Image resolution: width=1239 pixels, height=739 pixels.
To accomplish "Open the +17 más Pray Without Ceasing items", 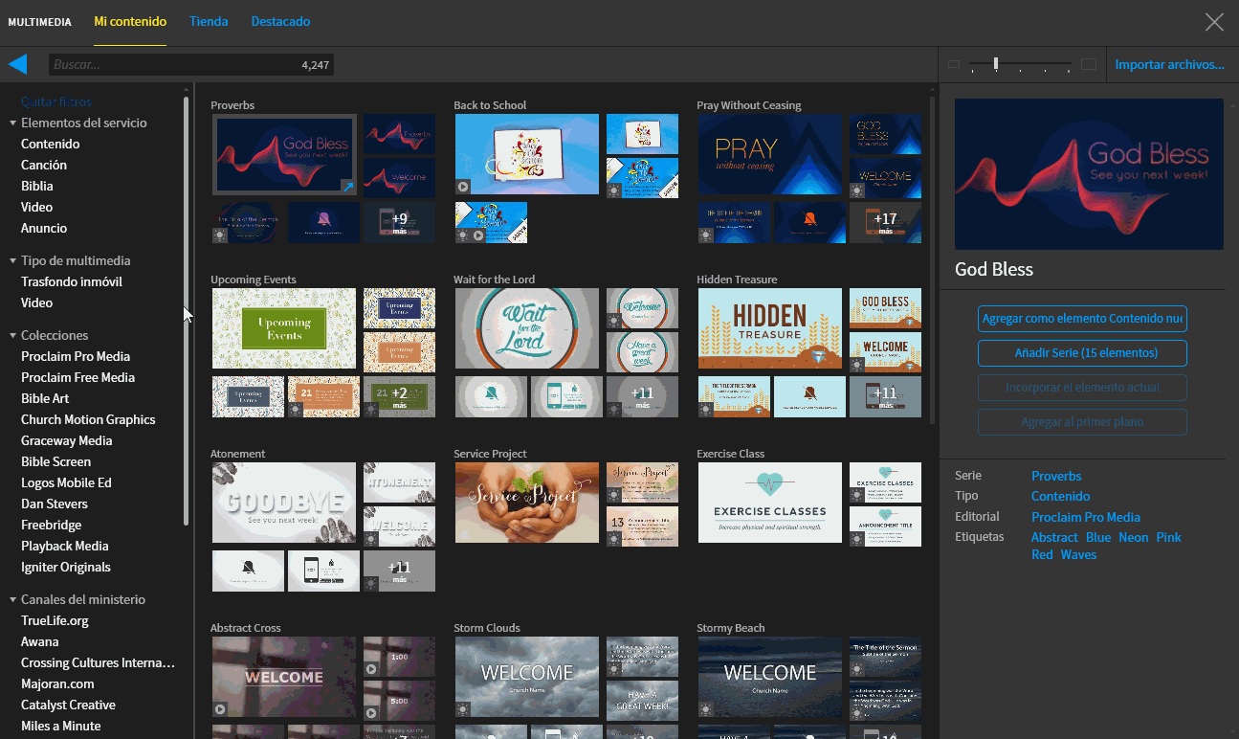I will coord(885,222).
